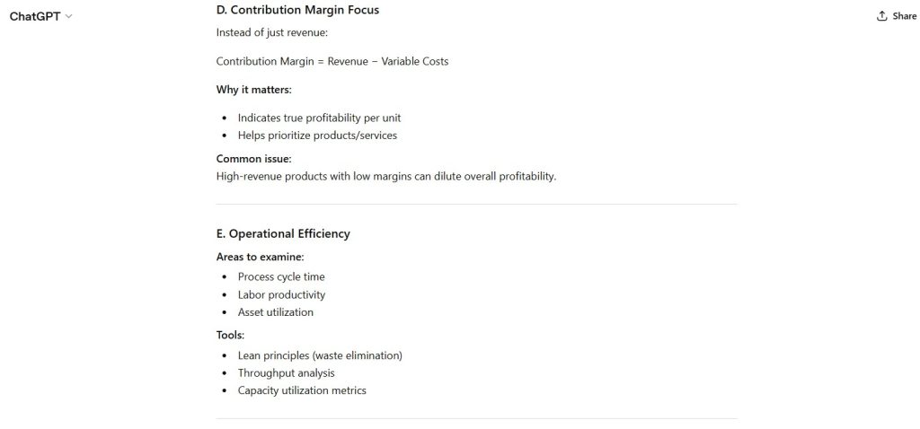
Task: Click the "Labor productivity" bullet
Action: click(281, 294)
